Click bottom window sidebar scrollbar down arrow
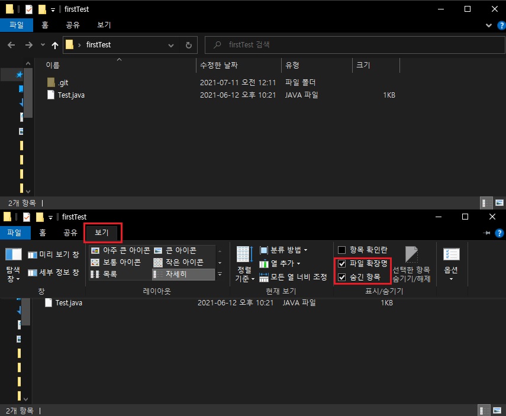 coord(26,399)
